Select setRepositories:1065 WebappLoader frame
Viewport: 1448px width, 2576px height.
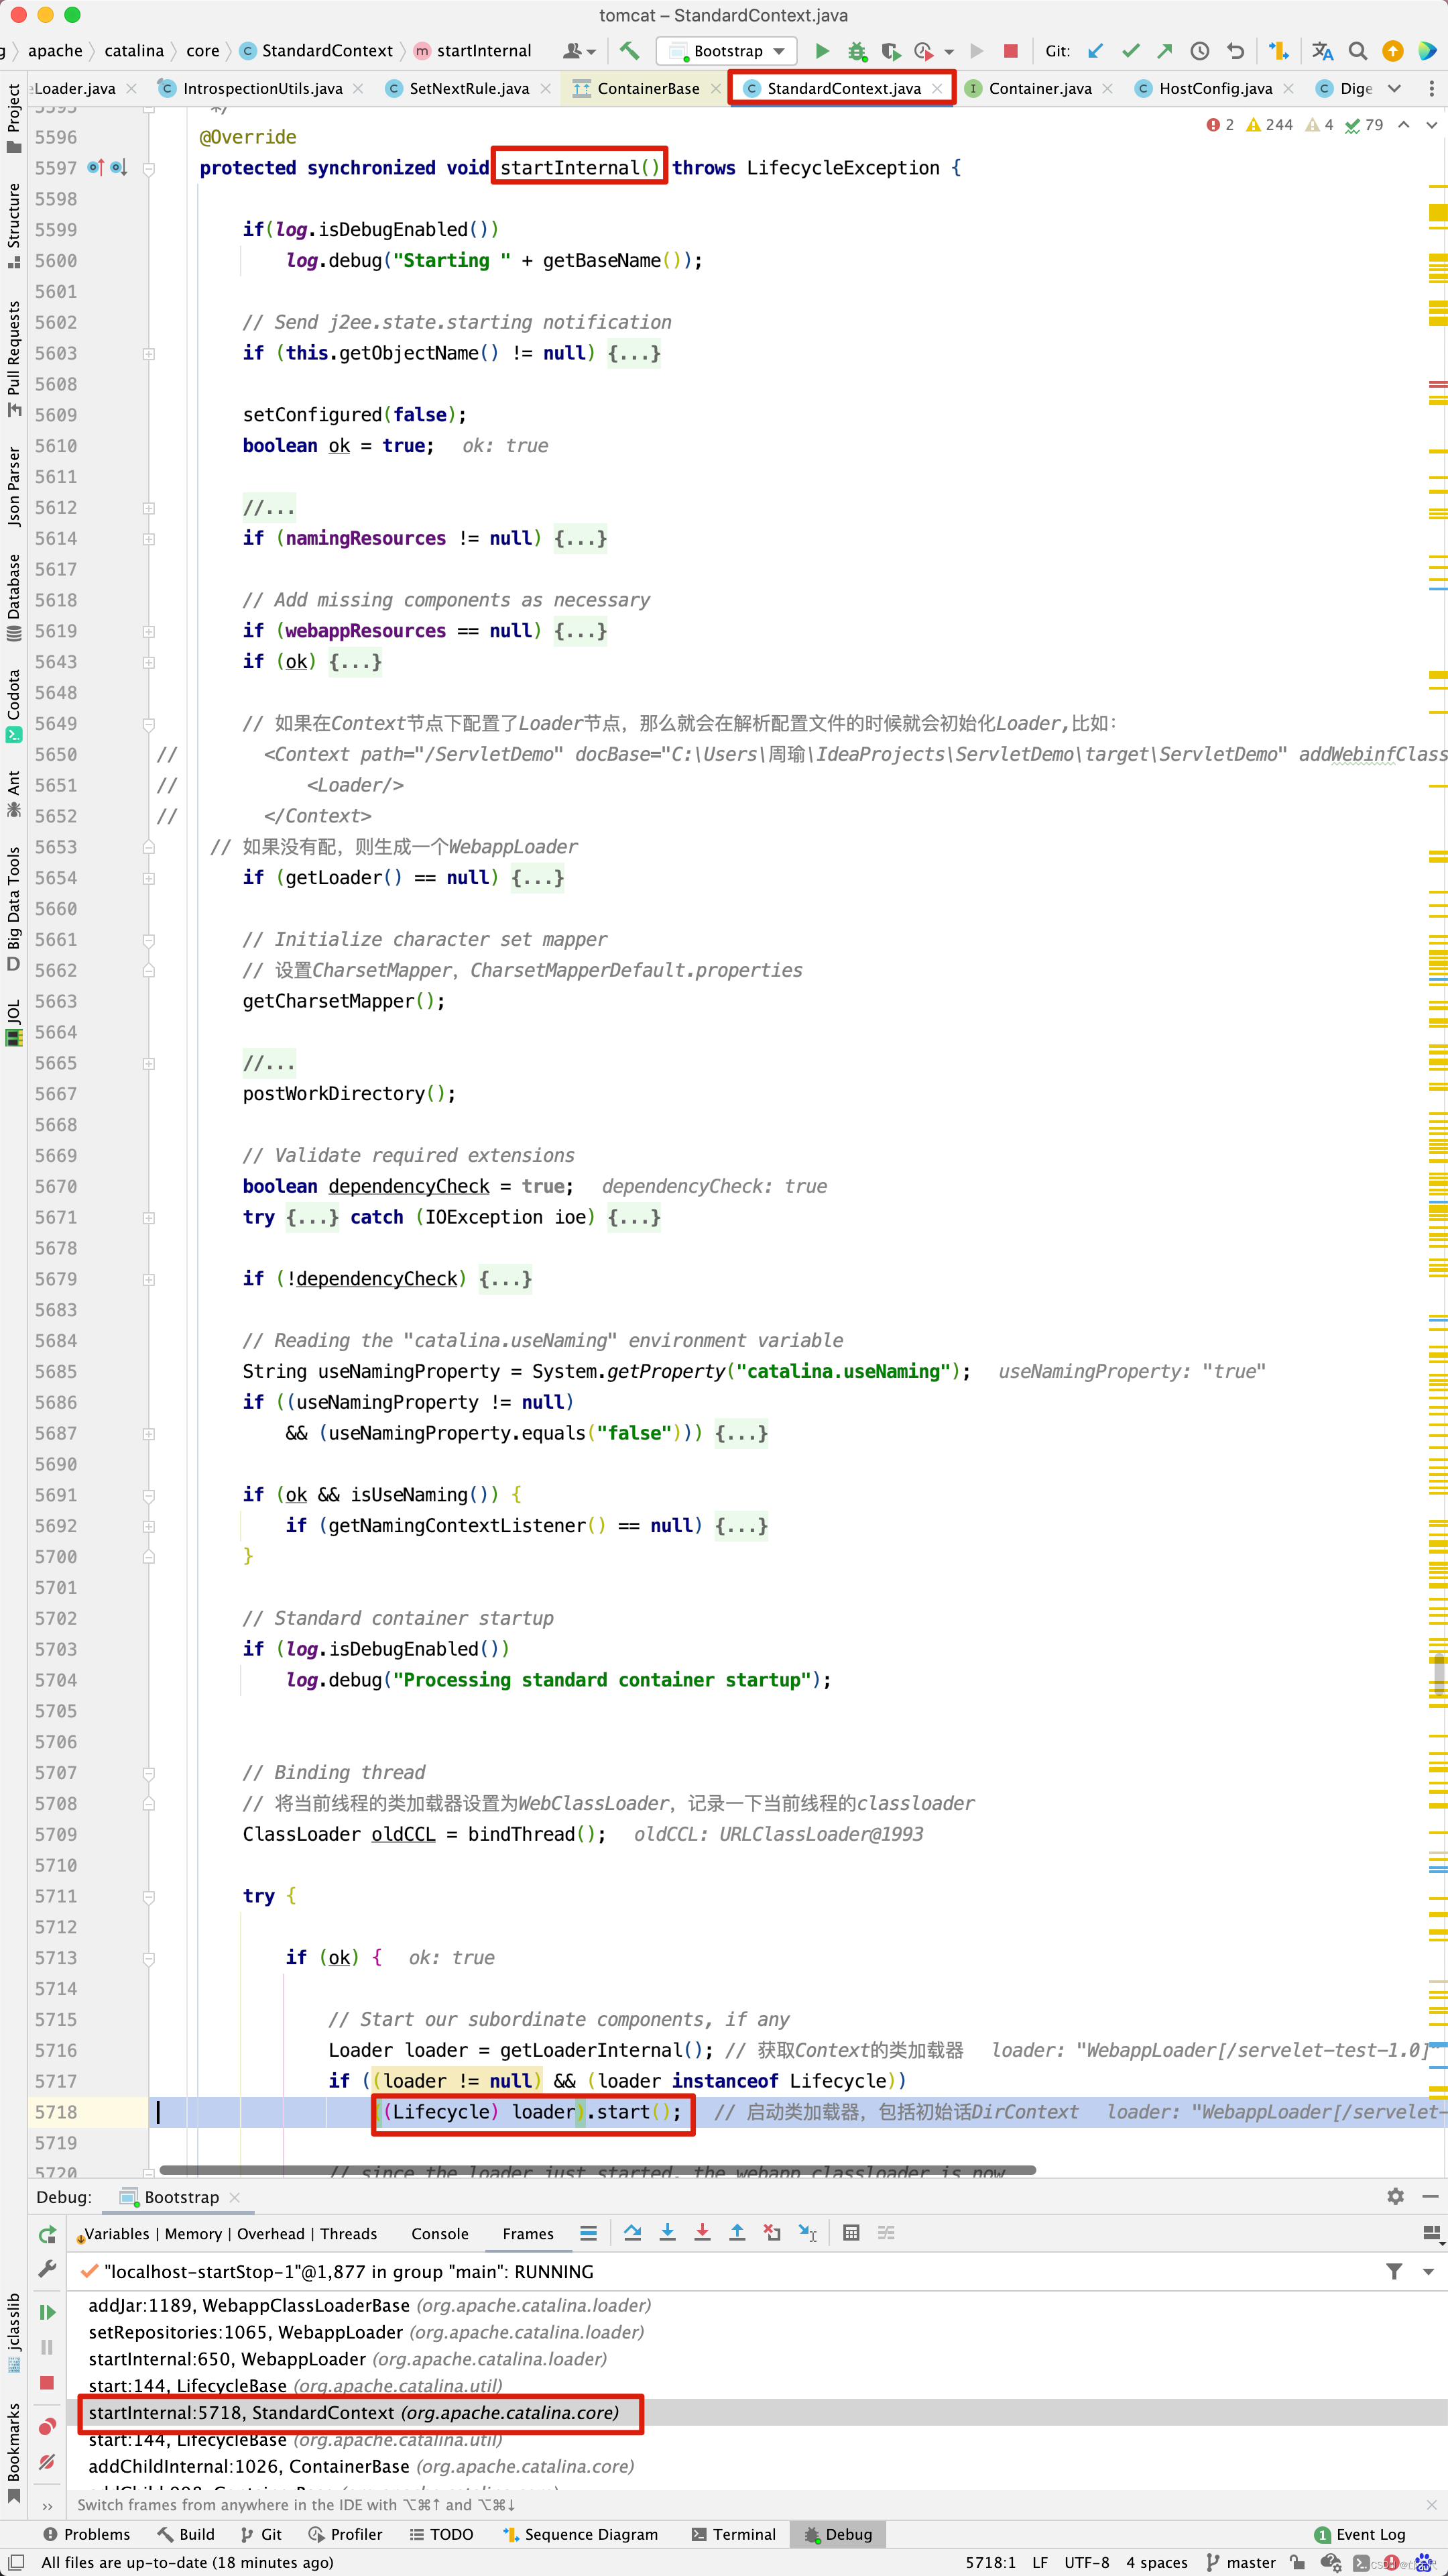(366, 2332)
